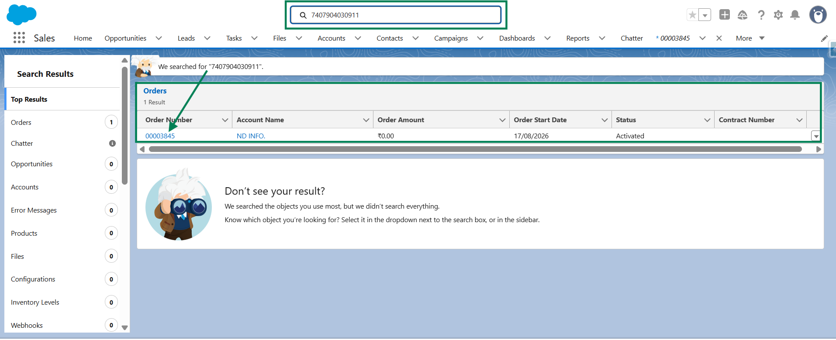The width and height of the screenshot is (836, 340).
Task: Open the Help question mark icon
Action: [x=761, y=15]
